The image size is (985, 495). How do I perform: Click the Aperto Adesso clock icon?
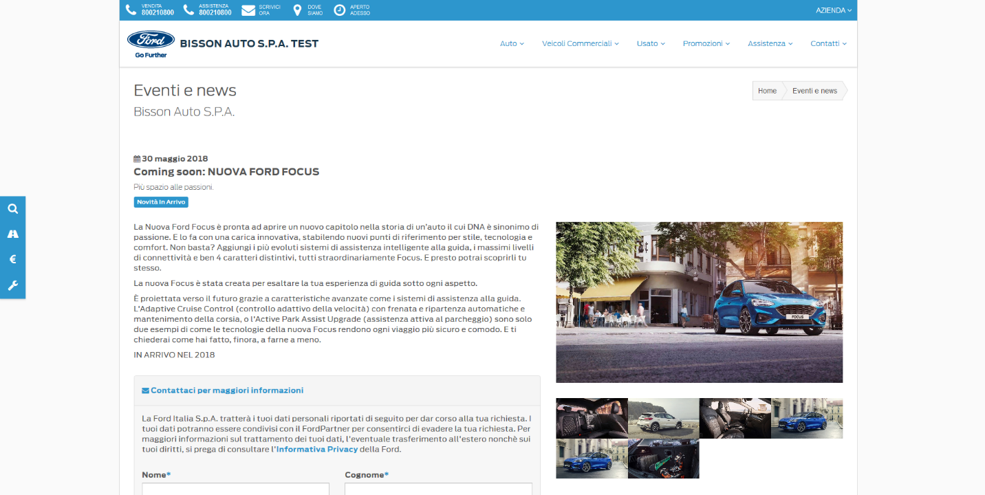coord(339,10)
